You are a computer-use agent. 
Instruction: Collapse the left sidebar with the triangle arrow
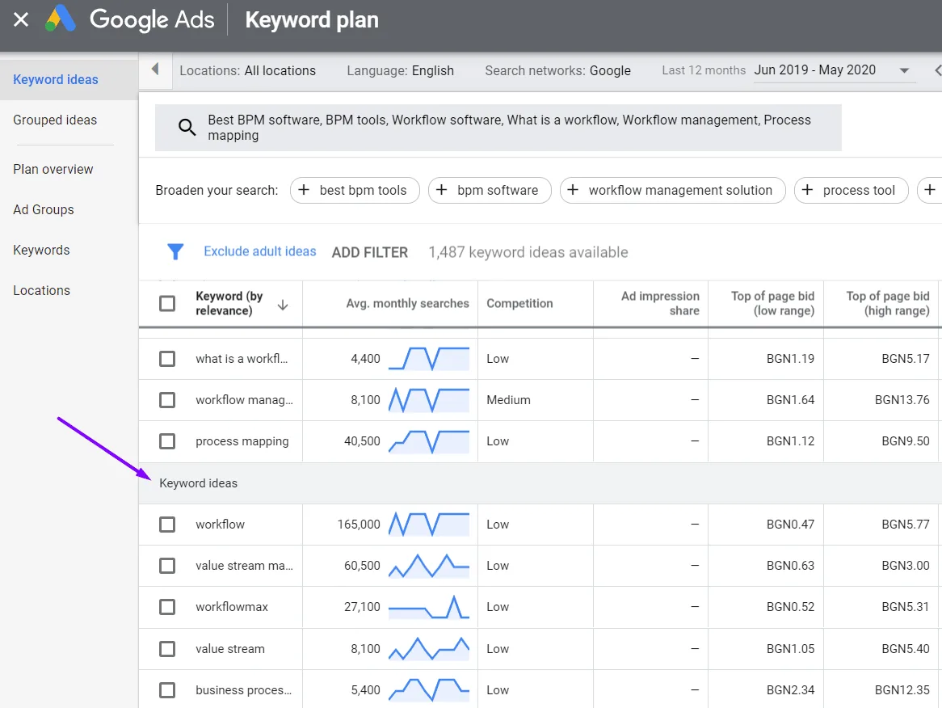(x=155, y=70)
